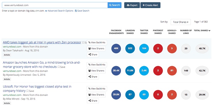The width and height of the screenshot is (213, 105).
Task: Click the Page 1 of 582 indicator
Action: [201, 22]
